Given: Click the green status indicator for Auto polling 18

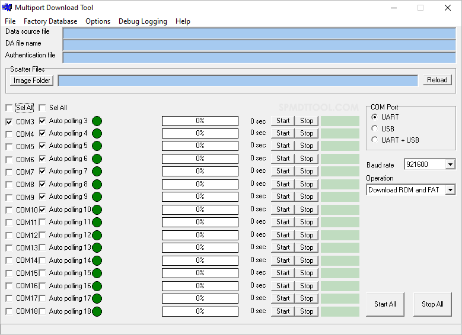Looking at the screenshot, I should click(97, 311).
